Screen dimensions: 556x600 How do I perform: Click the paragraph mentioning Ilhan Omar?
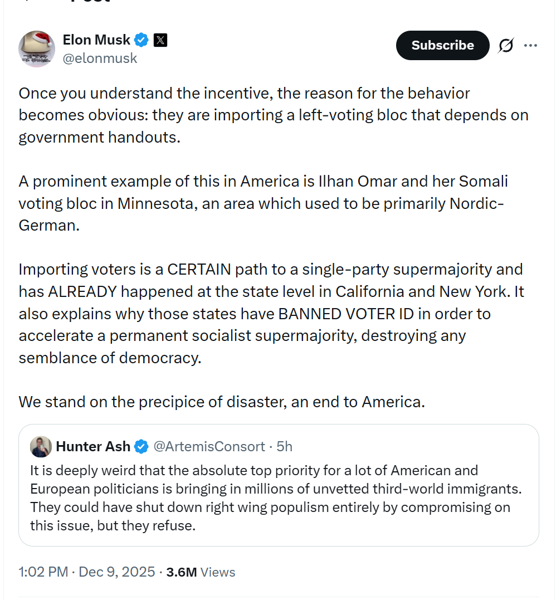click(262, 203)
